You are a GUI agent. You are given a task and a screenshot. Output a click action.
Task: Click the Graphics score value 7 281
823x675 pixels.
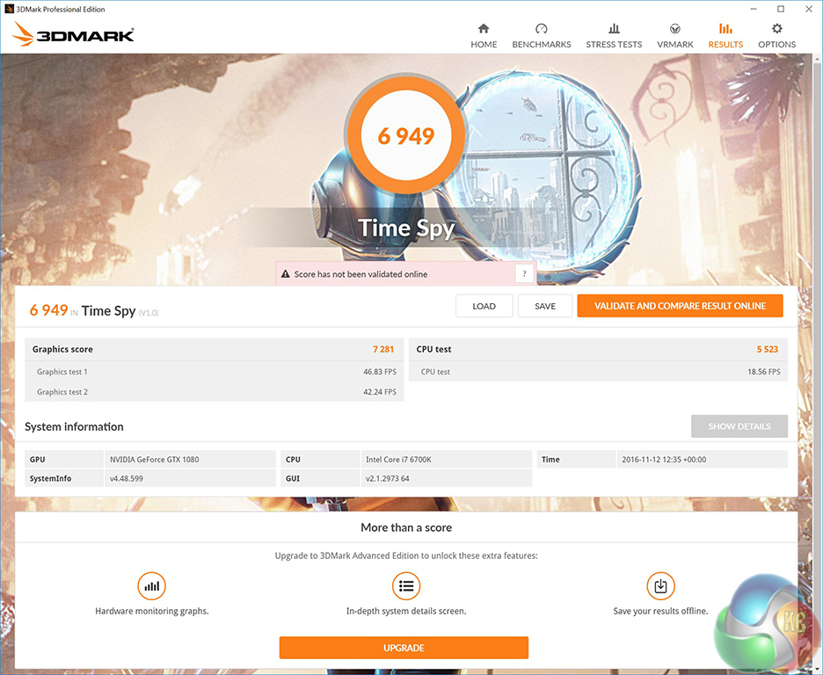pyautogui.click(x=383, y=349)
